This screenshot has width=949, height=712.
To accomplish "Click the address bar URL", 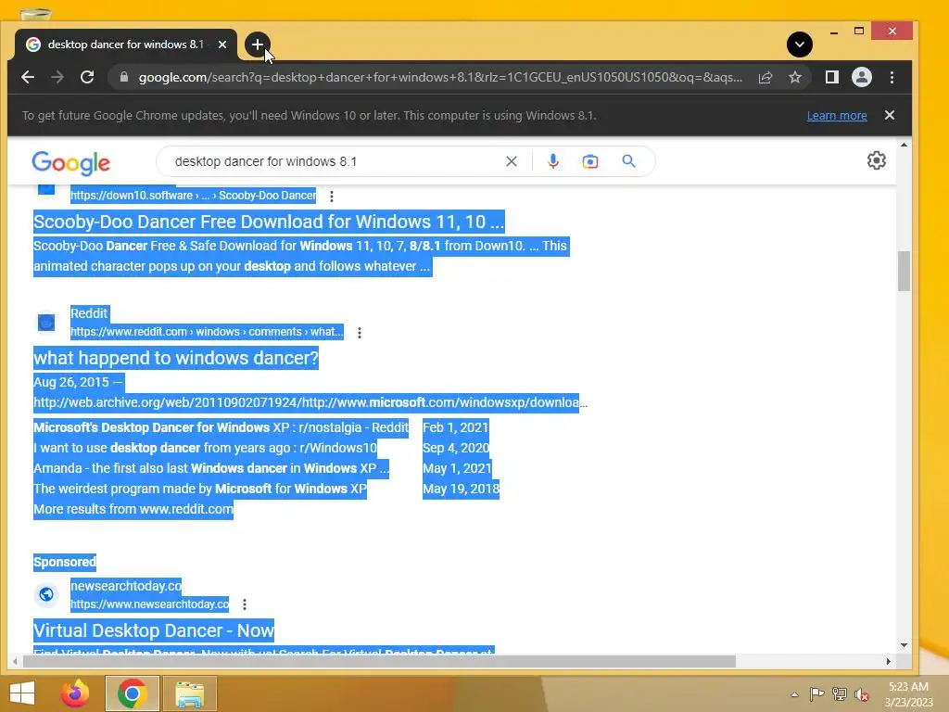I will pos(440,78).
